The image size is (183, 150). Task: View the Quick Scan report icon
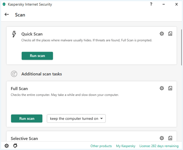pyautogui.click(x=170, y=34)
